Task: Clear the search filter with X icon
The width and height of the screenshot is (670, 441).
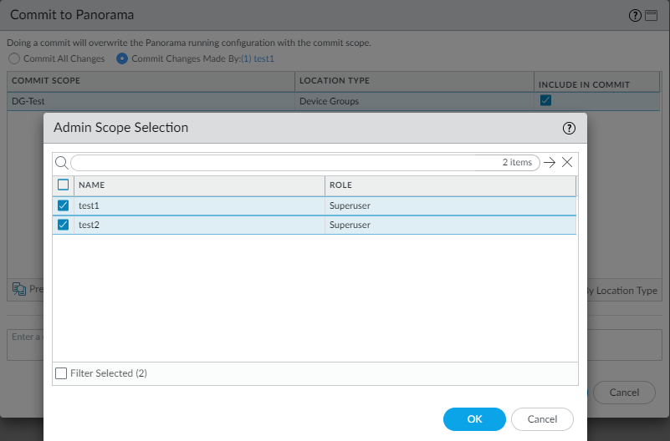Action: [x=567, y=162]
